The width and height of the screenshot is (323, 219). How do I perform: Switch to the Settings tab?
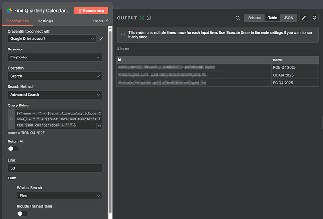(x=45, y=21)
